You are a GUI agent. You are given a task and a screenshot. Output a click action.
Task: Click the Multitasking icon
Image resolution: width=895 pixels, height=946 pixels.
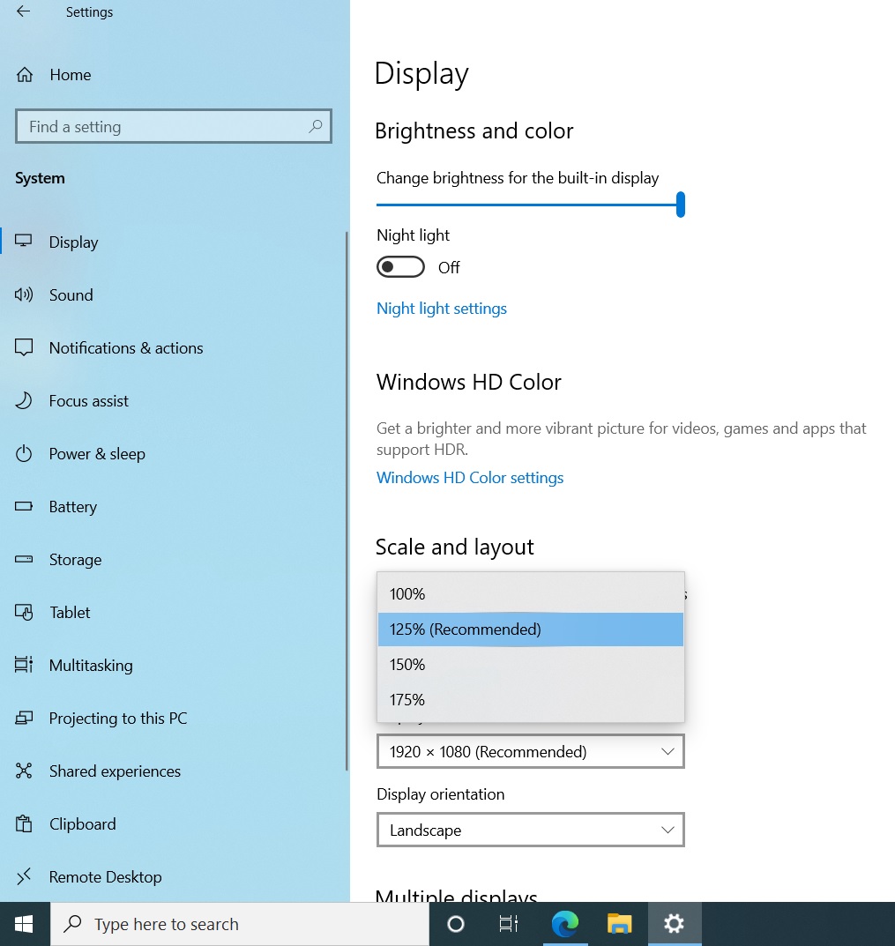point(24,665)
